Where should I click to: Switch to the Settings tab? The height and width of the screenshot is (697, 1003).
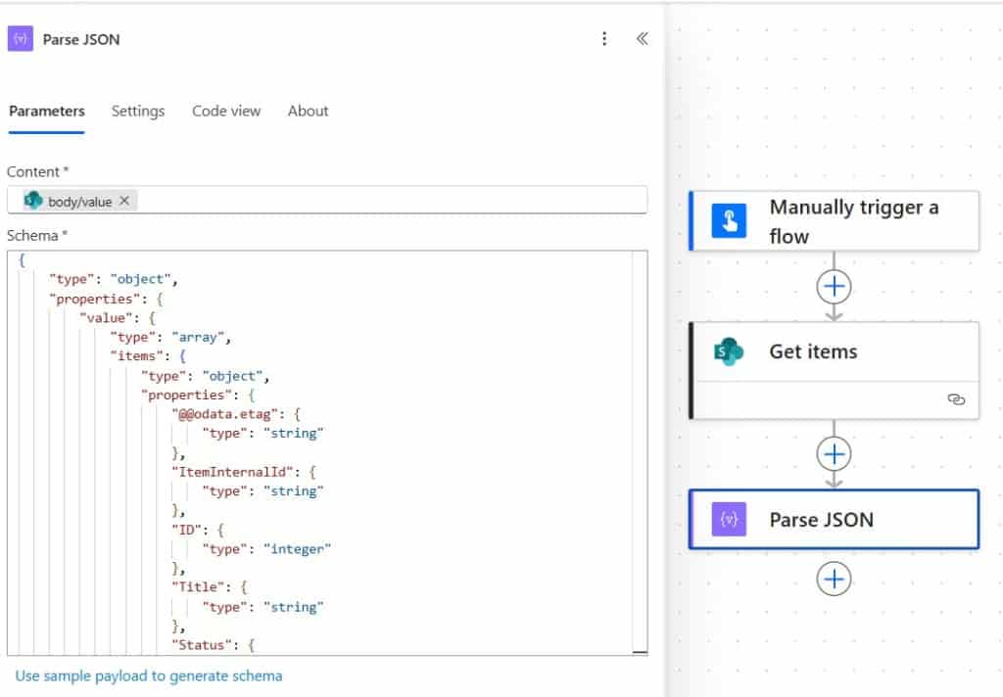pos(138,112)
